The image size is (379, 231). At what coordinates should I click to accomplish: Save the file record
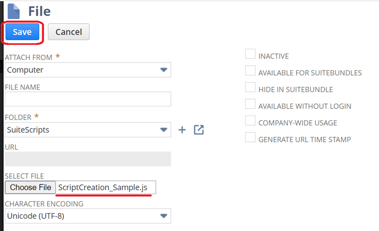click(22, 32)
